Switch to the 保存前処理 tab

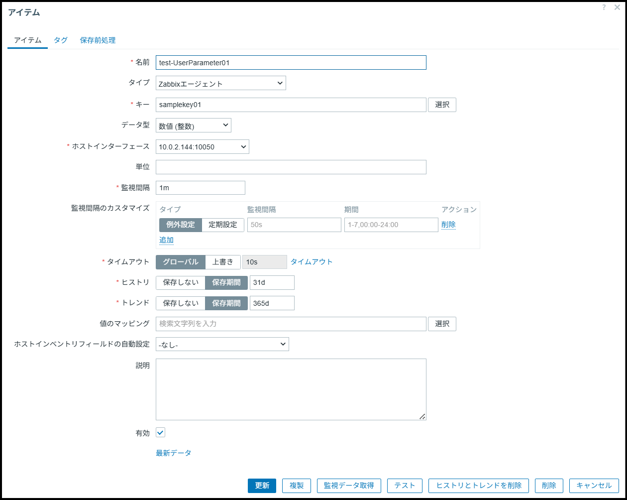coord(98,40)
